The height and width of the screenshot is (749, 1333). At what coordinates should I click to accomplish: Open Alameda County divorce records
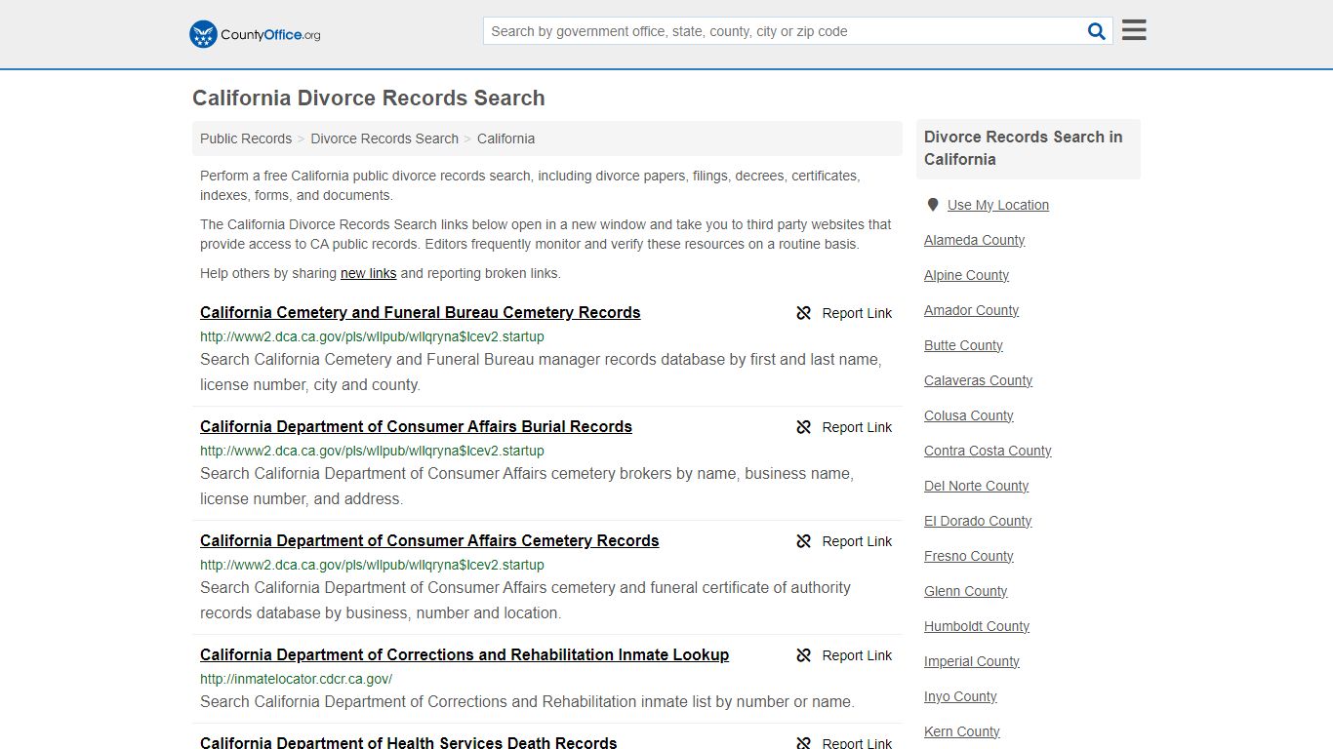click(974, 240)
